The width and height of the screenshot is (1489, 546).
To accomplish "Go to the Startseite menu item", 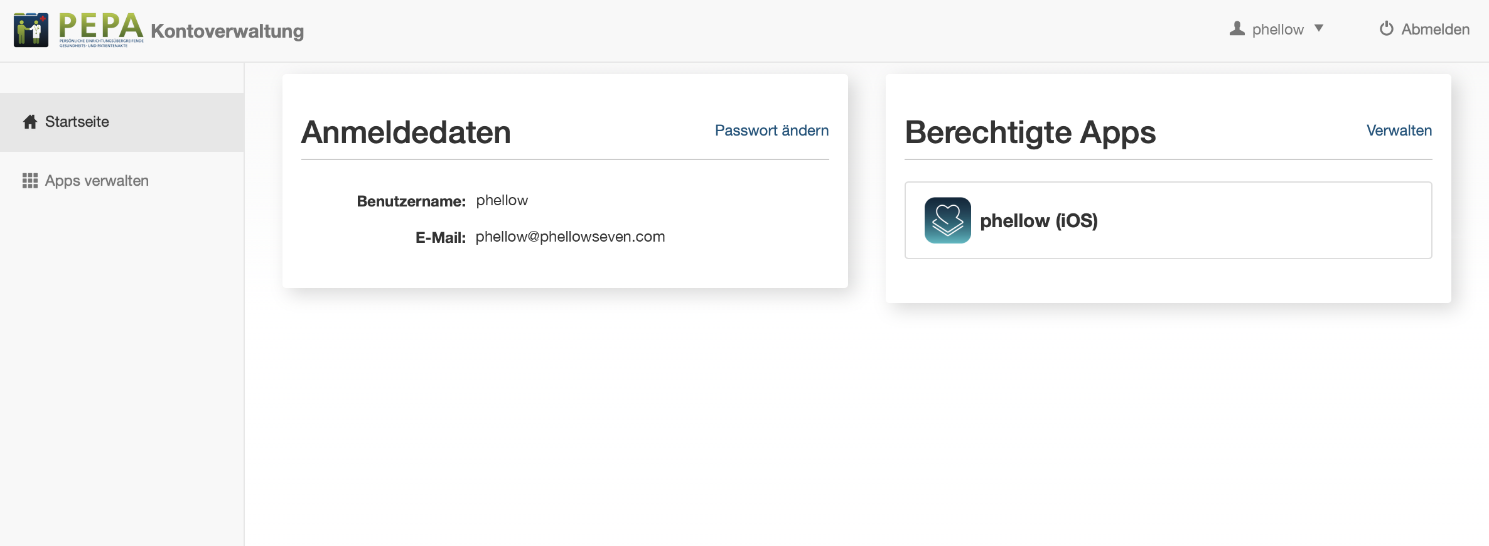I will click(77, 122).
